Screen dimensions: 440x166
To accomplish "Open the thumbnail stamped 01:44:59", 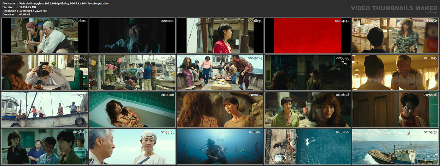I will (132, 146).
